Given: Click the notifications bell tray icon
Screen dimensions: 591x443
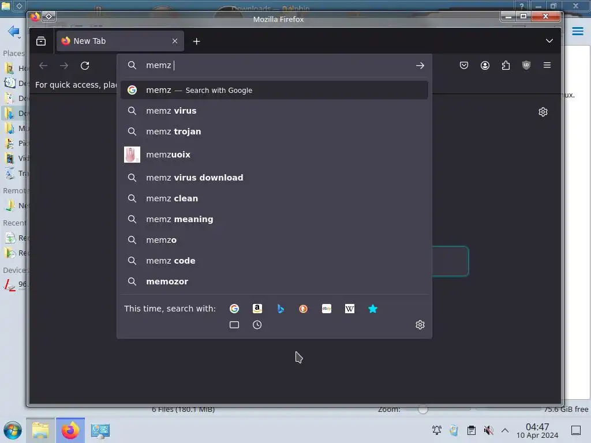Looking at the screenshot, I should 436,430.
